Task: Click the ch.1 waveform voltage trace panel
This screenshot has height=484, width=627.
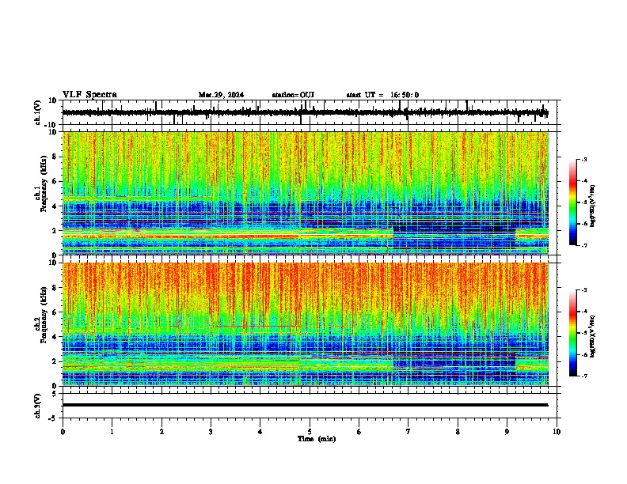Action: click(x=311, y=112)
